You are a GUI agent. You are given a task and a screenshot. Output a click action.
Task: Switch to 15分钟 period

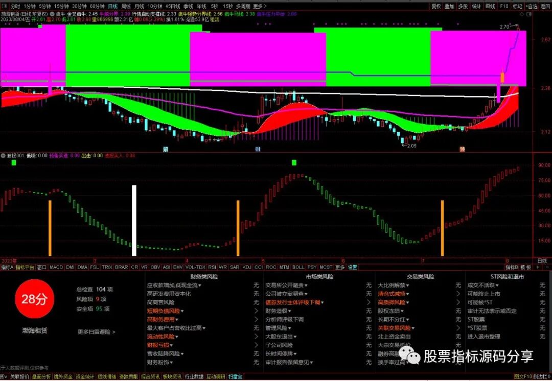62,6
